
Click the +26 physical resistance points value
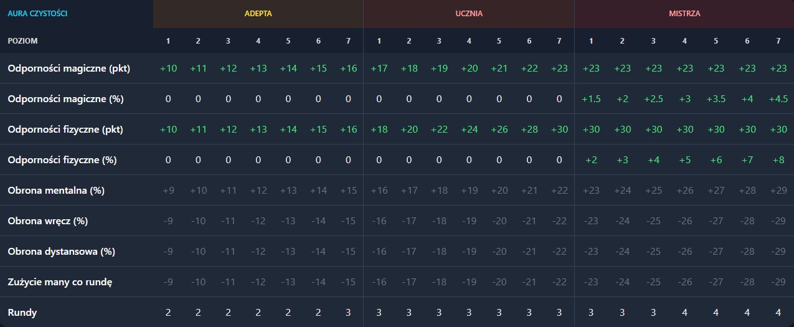499,130
